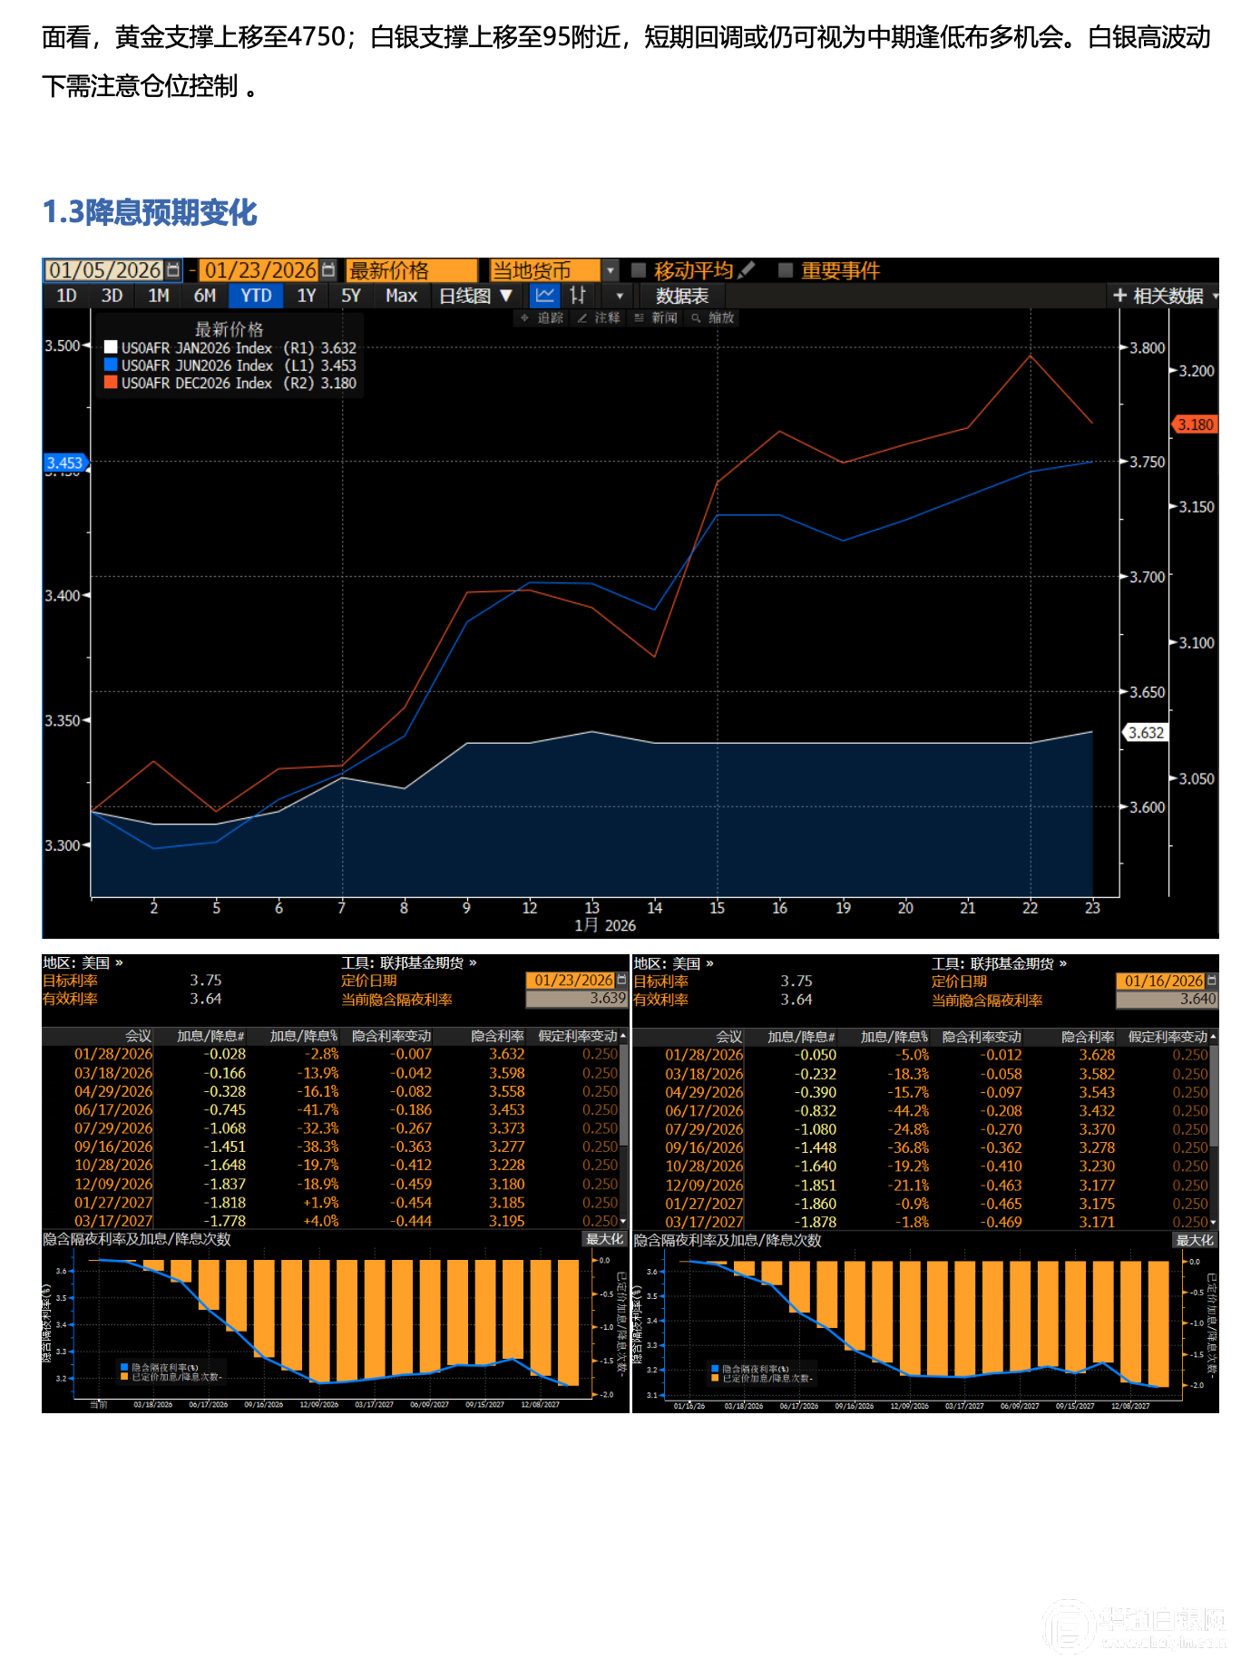
Task: Toggle white USOAFR JAN2026 Index legend swatch
Action: pyautogui.click(x=111, y=347)
